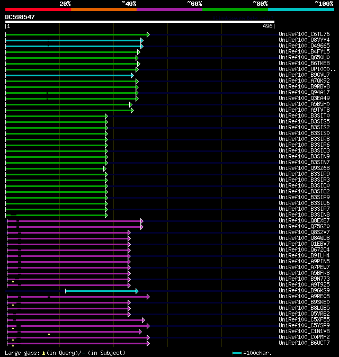
Task: Select UniRef100_Q94A17 hit
Action: 304,93
